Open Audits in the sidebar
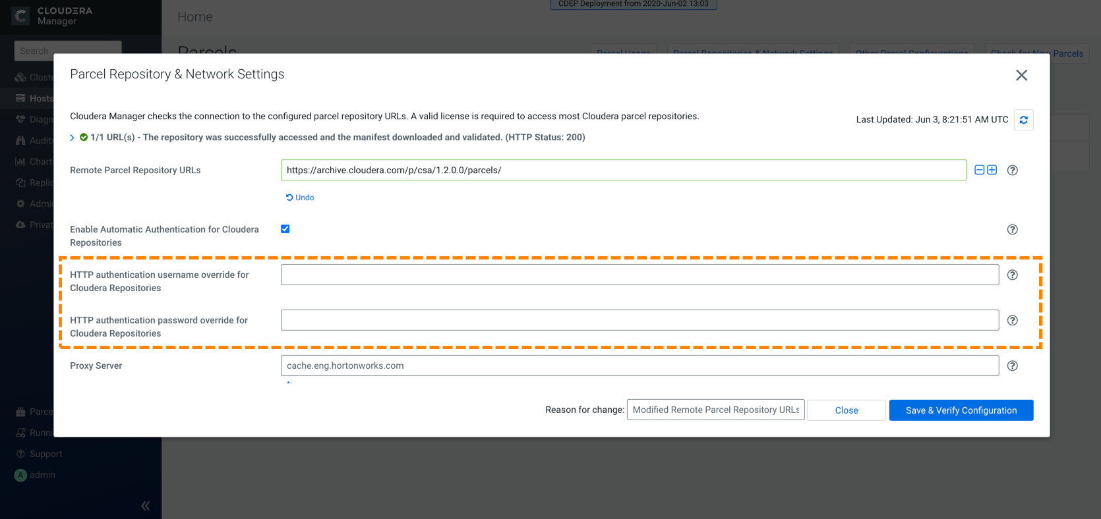The image size is (1101, 519). tap(34, 140)
